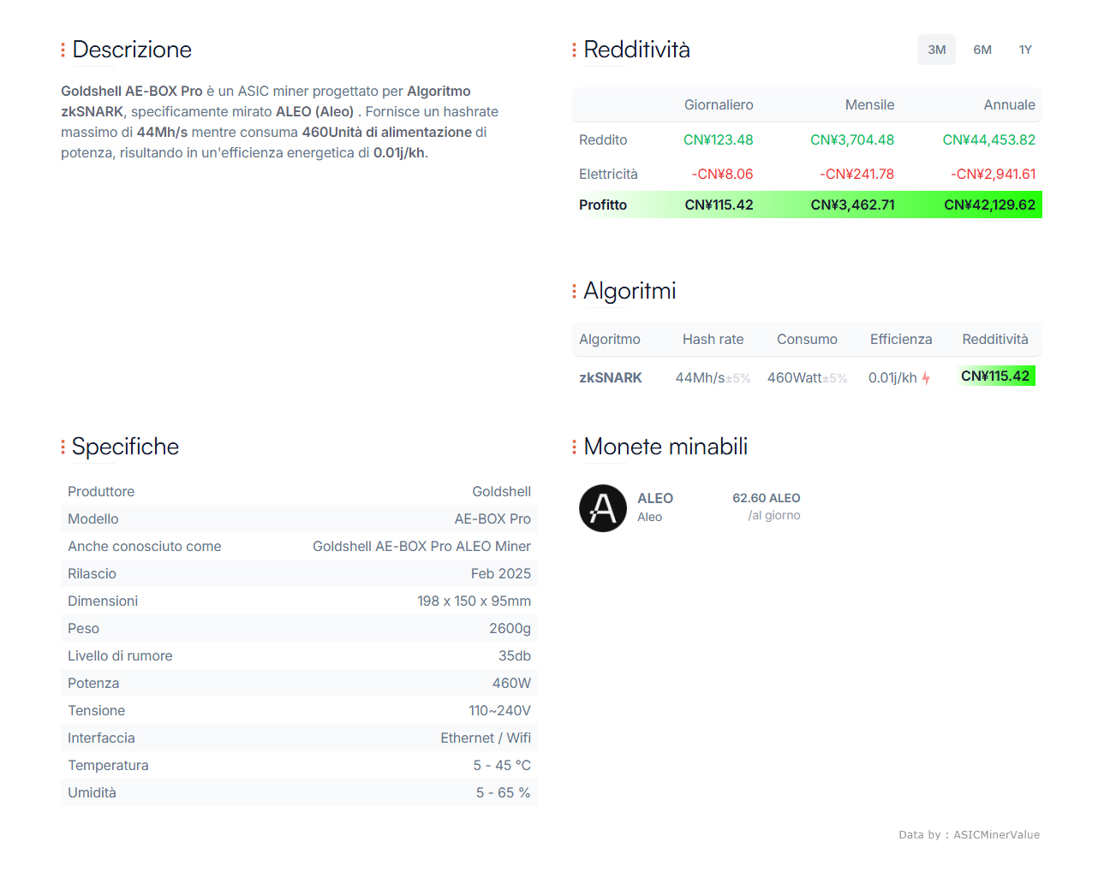Click the 460Watt consumption value
1110x889 pixels.
794,377
